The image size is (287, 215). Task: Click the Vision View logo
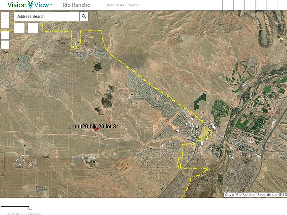point(30,5)
